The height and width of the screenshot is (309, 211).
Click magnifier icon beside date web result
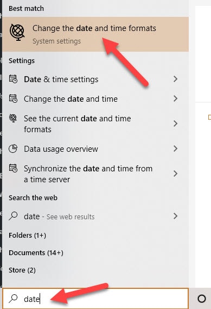[x=13, y=216]
